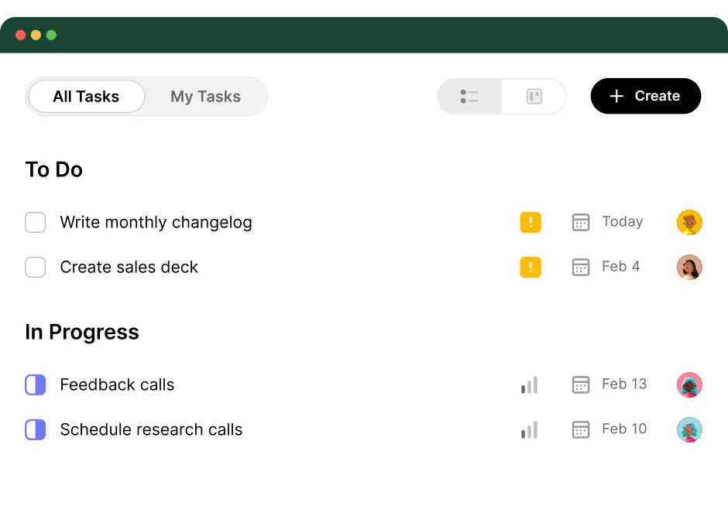Click priority flag on Create sales deck

click(x=531, y=267)
